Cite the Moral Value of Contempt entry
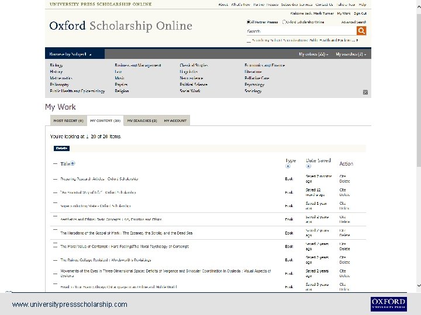The height and width of the screenshot is (315, 421). coord(342,244)
